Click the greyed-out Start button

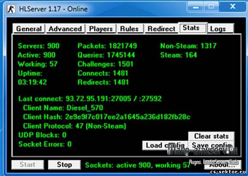[28, 164]
